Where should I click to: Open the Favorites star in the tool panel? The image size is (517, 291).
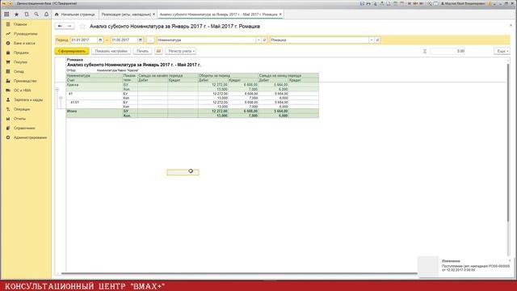[x=16, y=15]
